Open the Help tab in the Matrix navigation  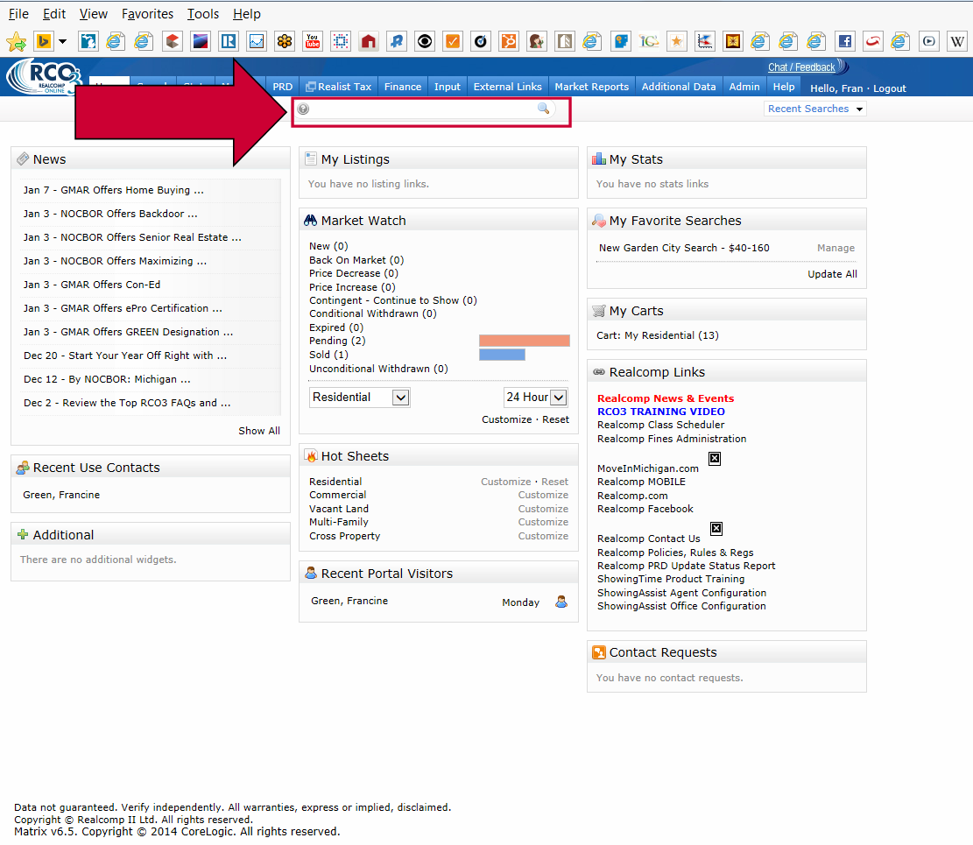coord(784,87)
